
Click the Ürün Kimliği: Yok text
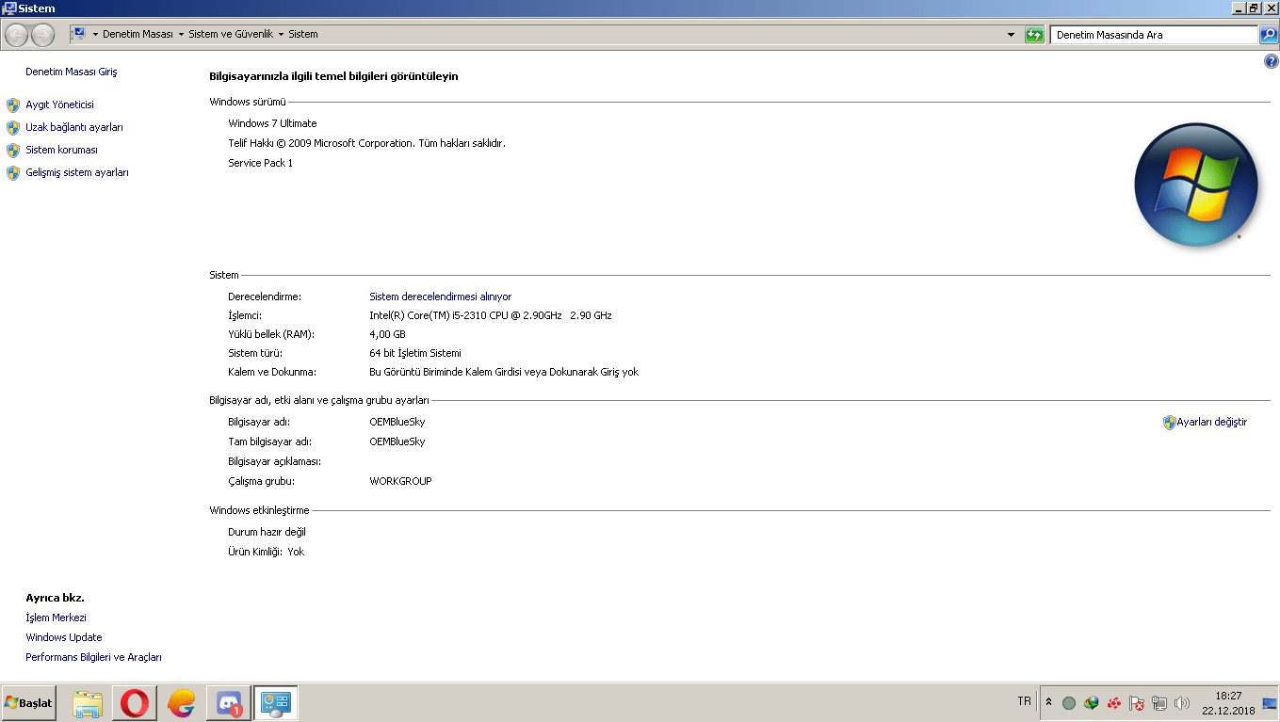tap(267, 552)
